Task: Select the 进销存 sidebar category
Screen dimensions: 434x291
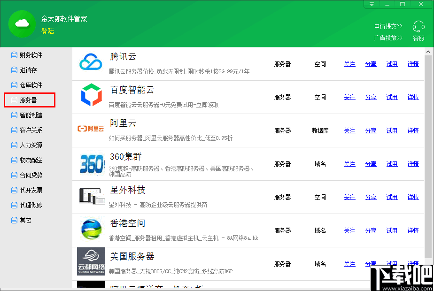Action: pyautogui.click(x=28, y=70)
